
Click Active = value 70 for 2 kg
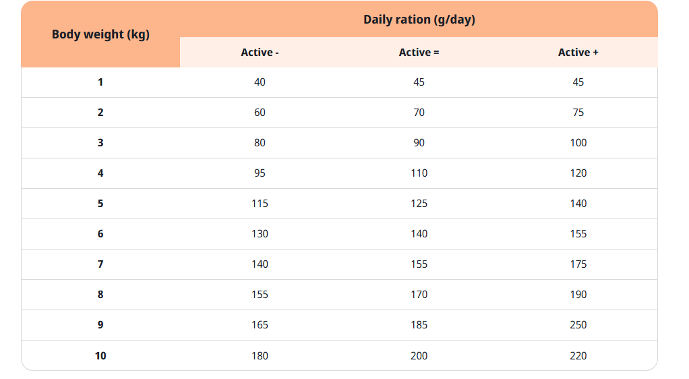click(x=419, y=113)
